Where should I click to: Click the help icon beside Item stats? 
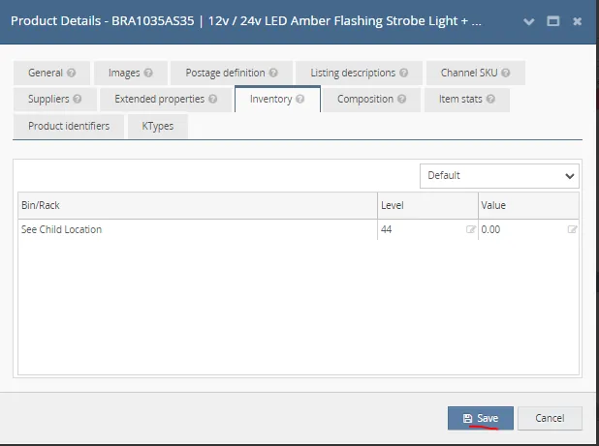490,99
